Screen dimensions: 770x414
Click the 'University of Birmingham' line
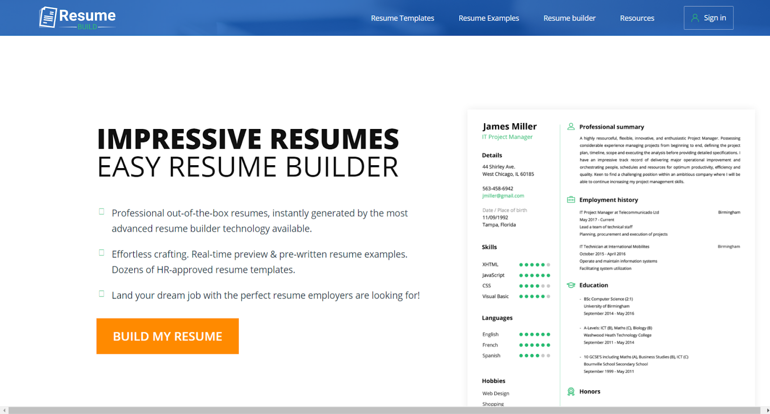(606, 306)
